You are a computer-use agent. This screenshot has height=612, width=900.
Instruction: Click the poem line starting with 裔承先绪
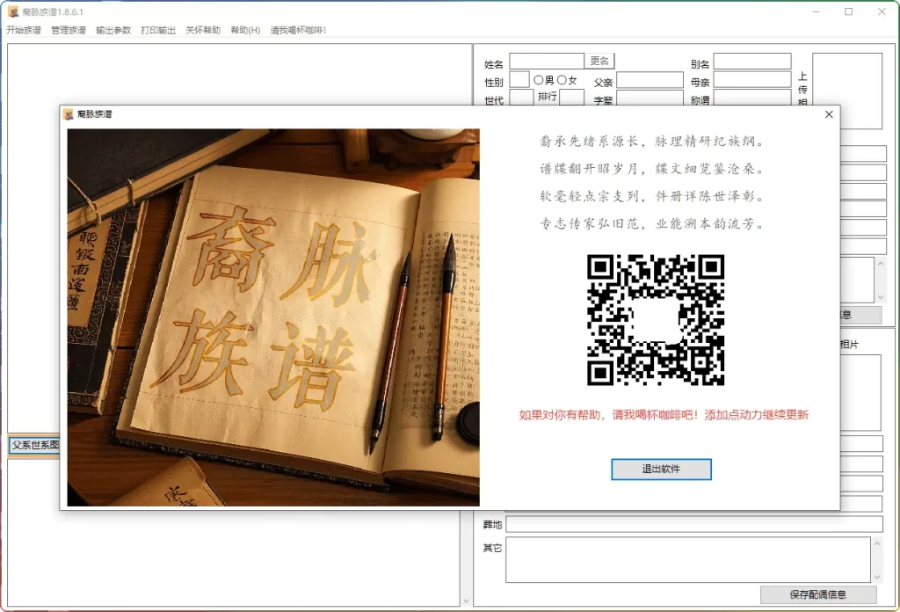[x=652, y=142]
